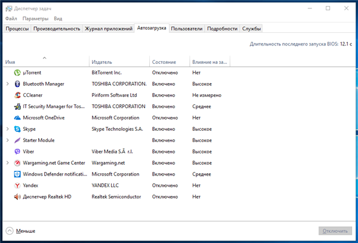Click the IT Security Manager icon
358x243 pixels.
[17, 106]
